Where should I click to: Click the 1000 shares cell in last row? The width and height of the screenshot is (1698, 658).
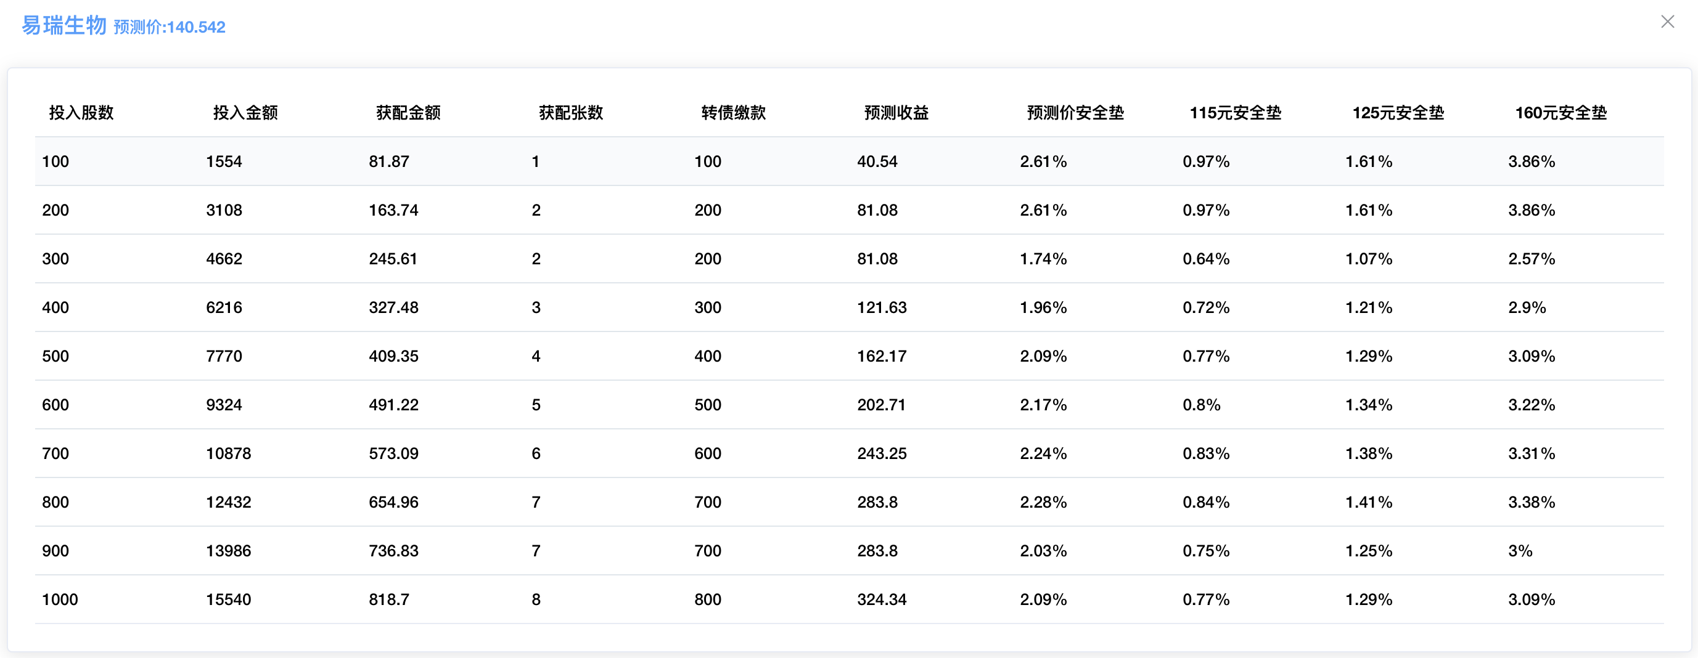click(x=60, y=600)
